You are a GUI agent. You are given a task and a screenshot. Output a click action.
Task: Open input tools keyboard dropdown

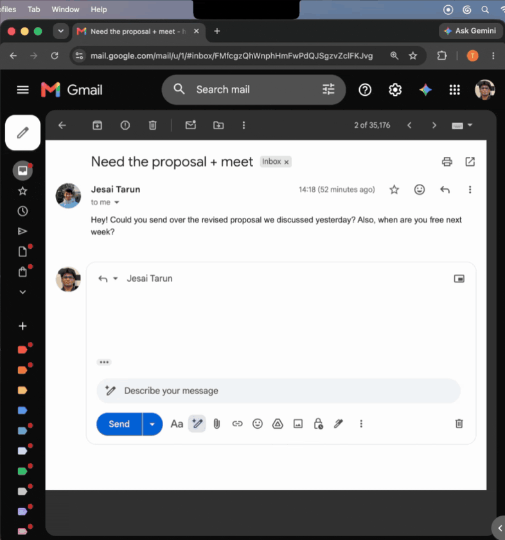click(x=462, y=125)
